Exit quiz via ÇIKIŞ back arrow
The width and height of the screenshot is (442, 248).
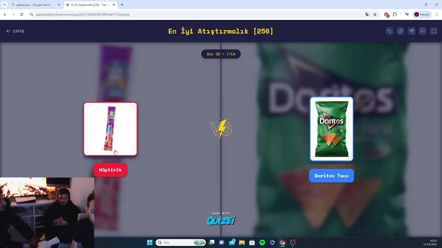(x=15, y=31)
